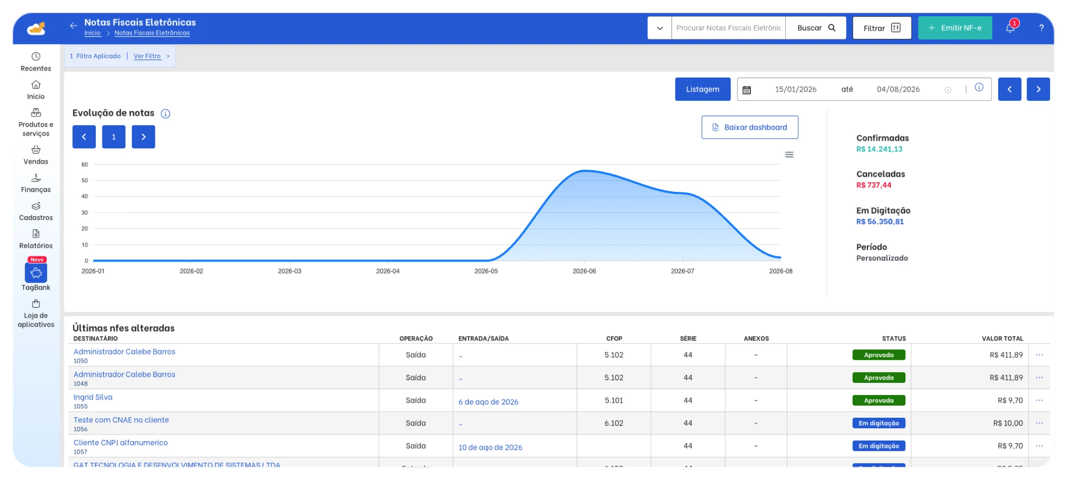
Task: Open row options for Ingrid Silva
Action: (x=1039, y=401)
